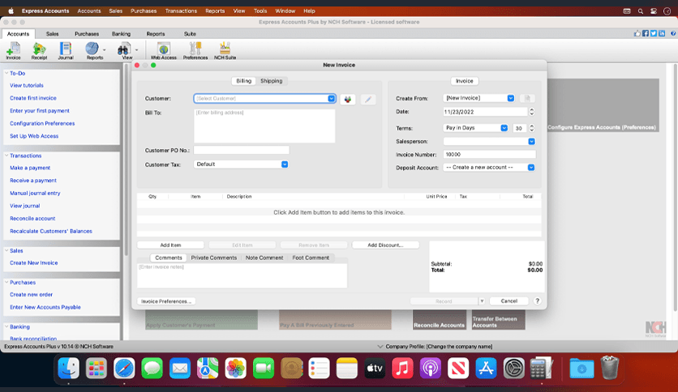Click the document icon beside Create From
The image size is (678, 392).
[527, 99]
